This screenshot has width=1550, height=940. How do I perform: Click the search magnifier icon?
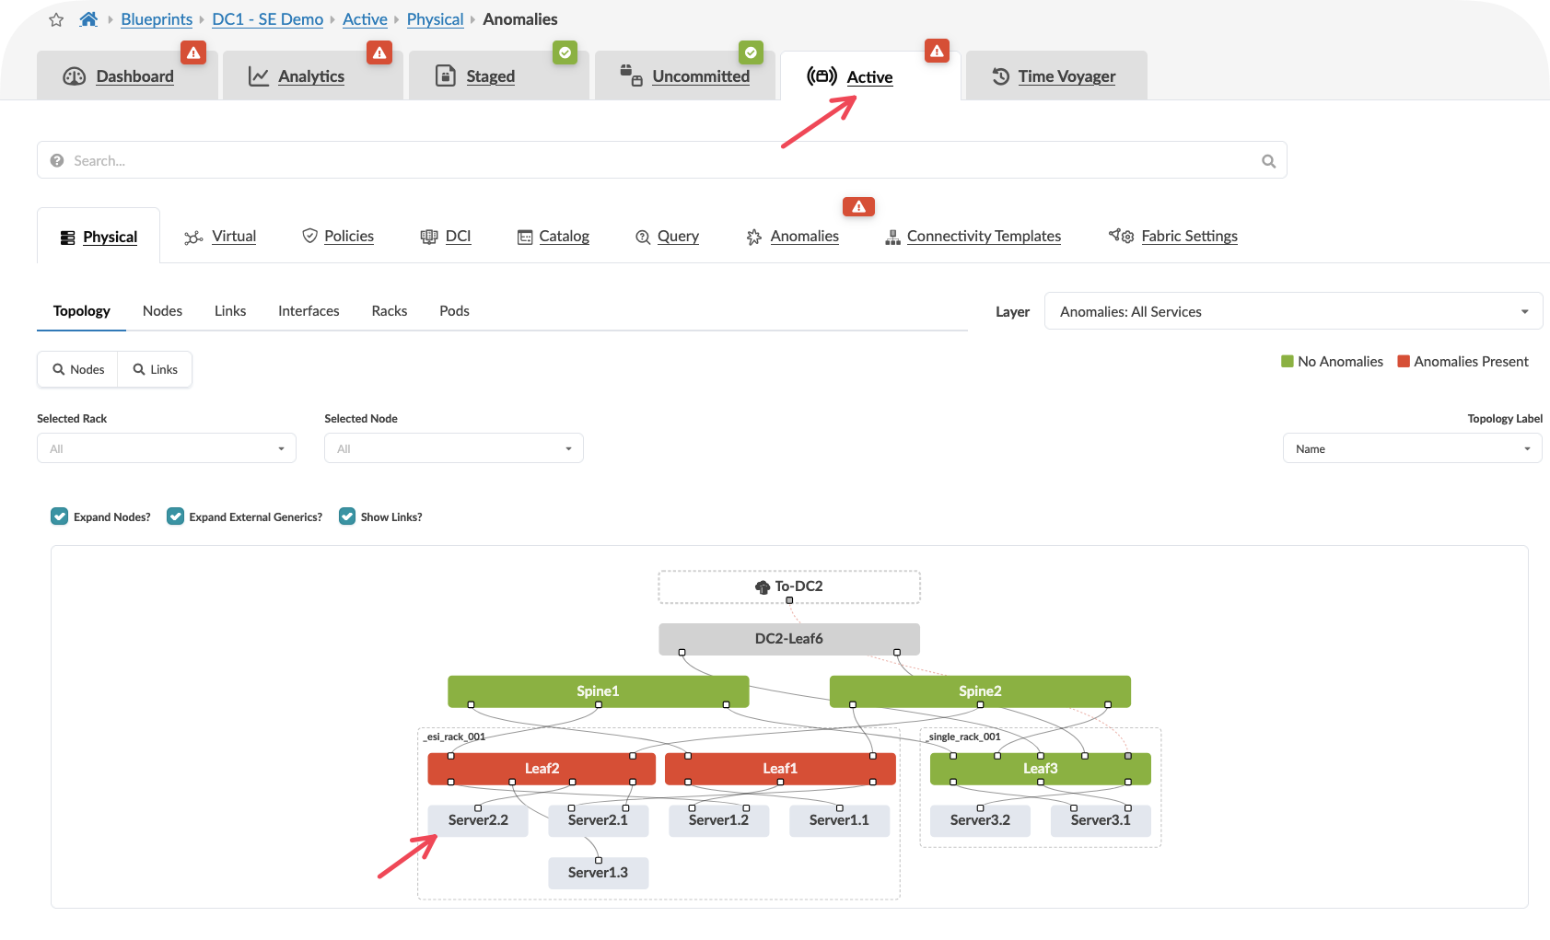click(x=1268, y=161)
